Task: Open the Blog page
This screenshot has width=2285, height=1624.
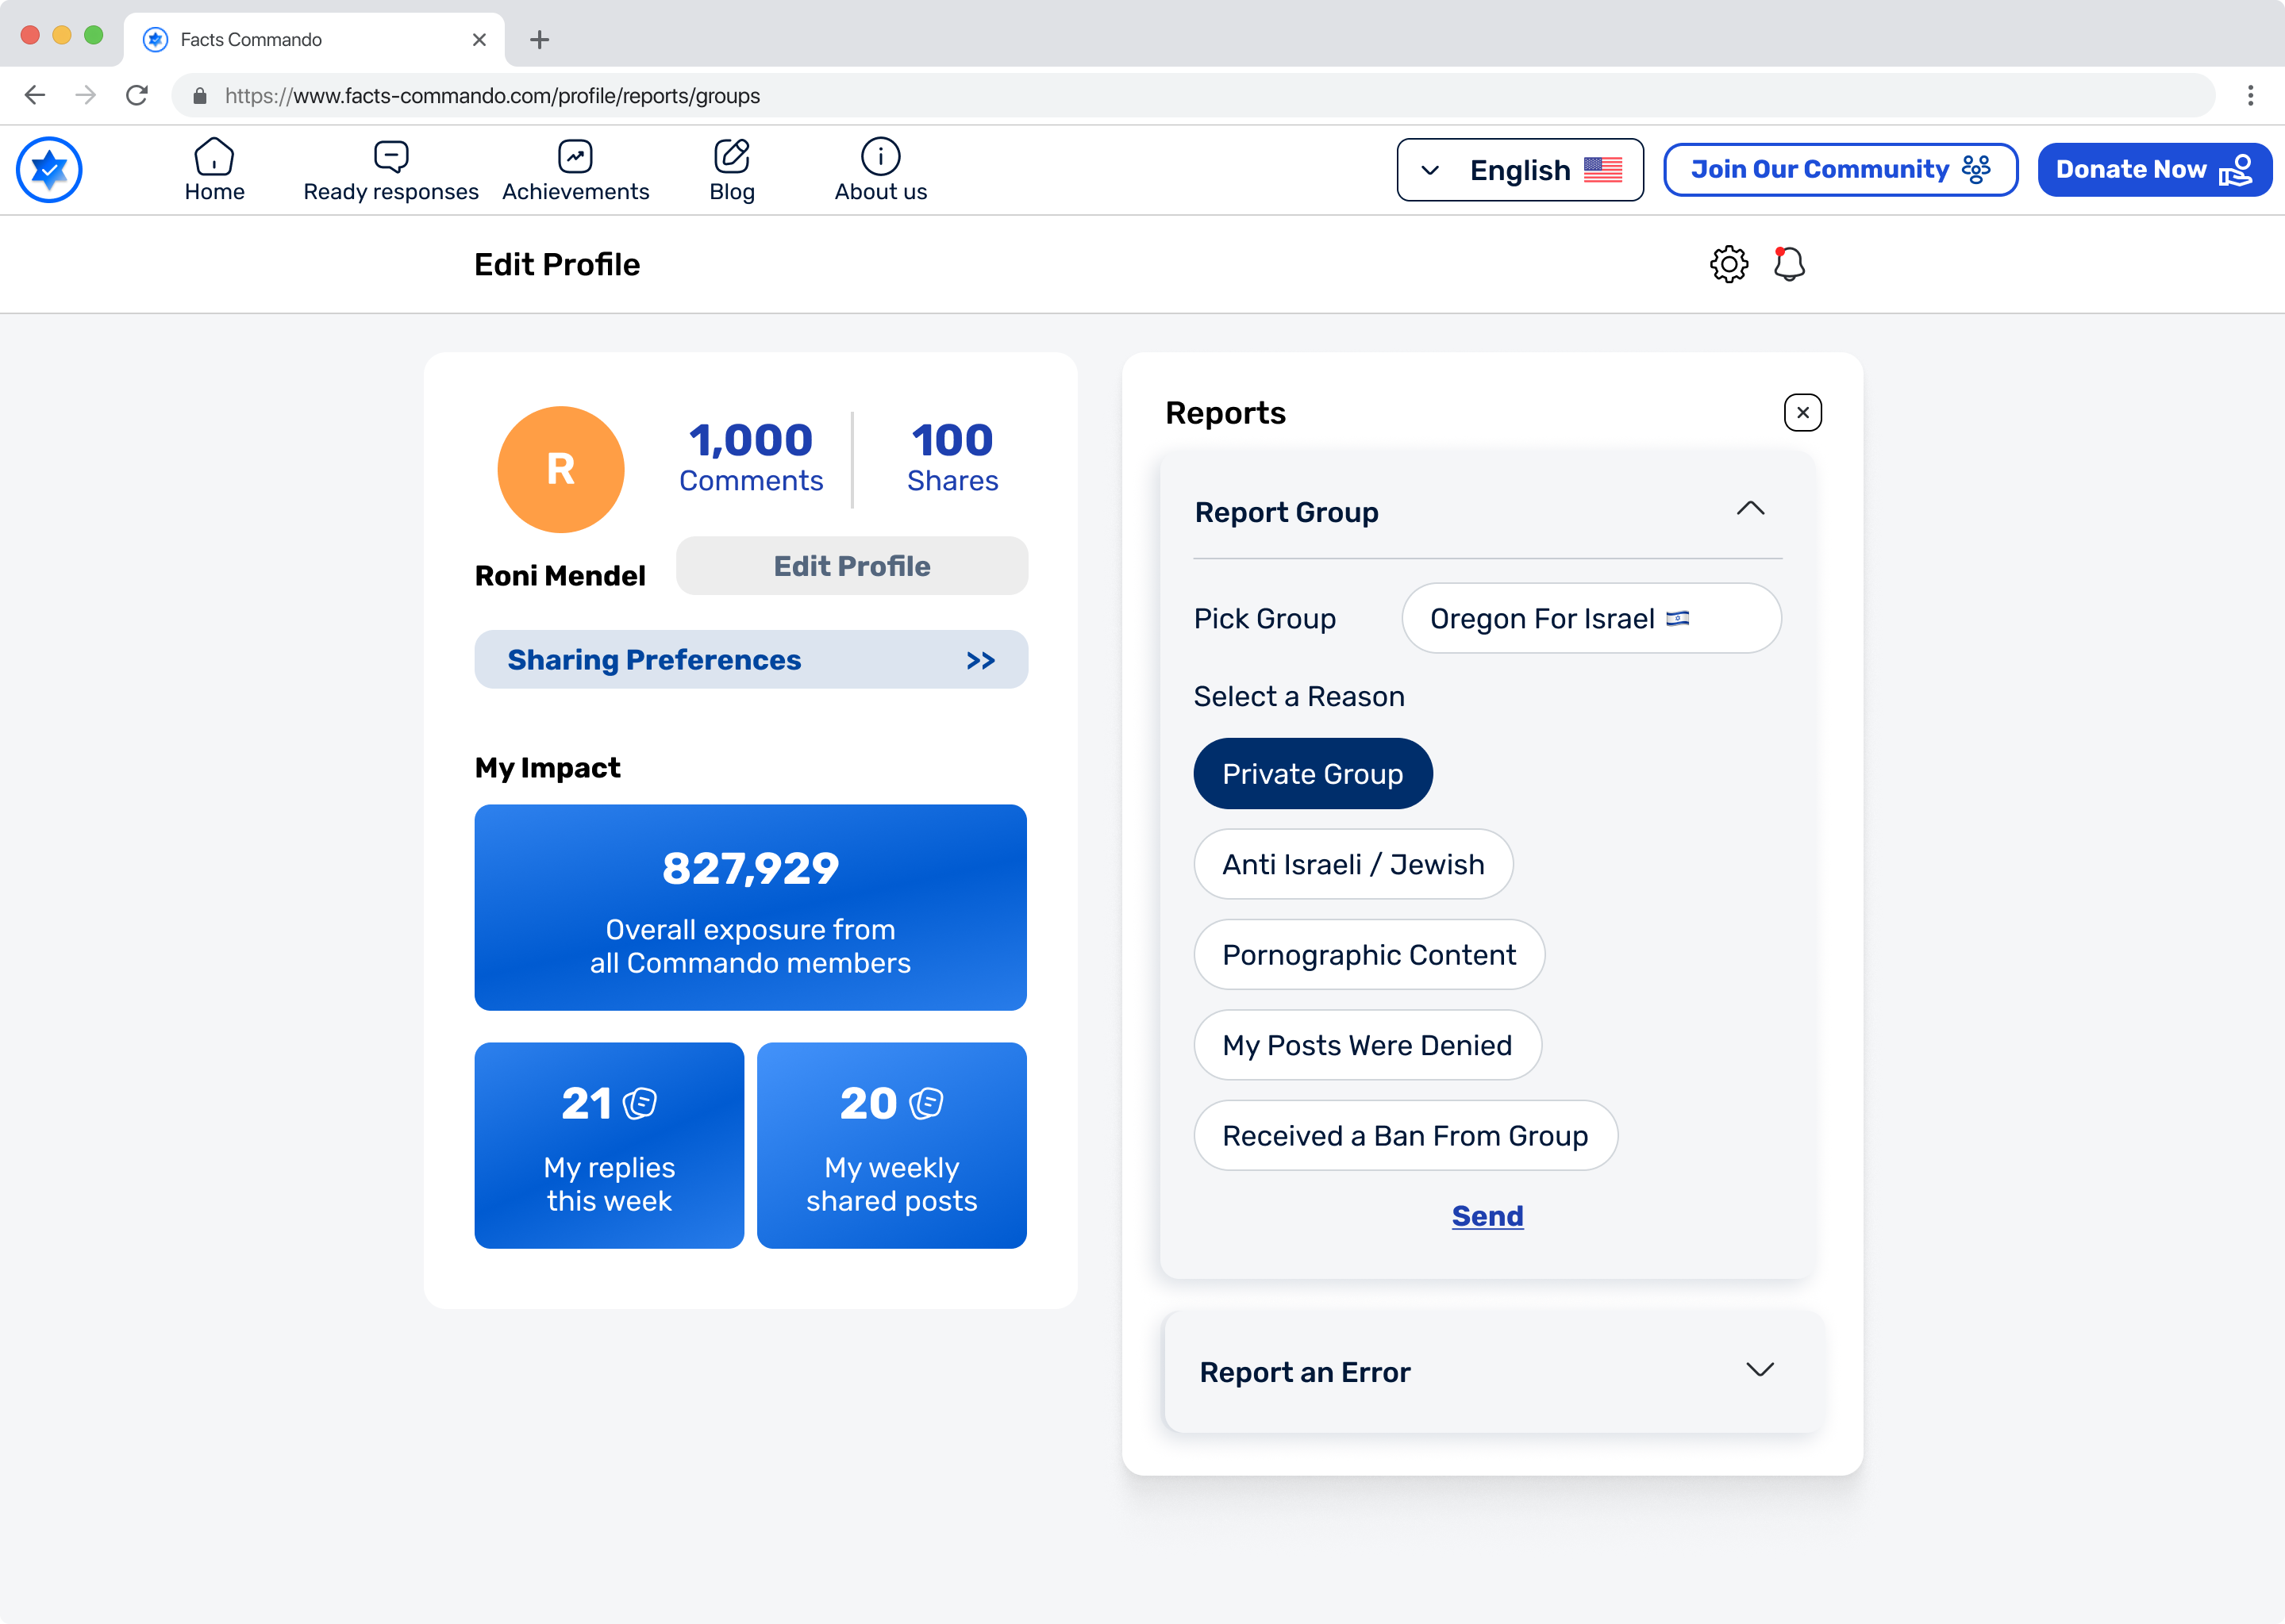Action: [733, 170]
